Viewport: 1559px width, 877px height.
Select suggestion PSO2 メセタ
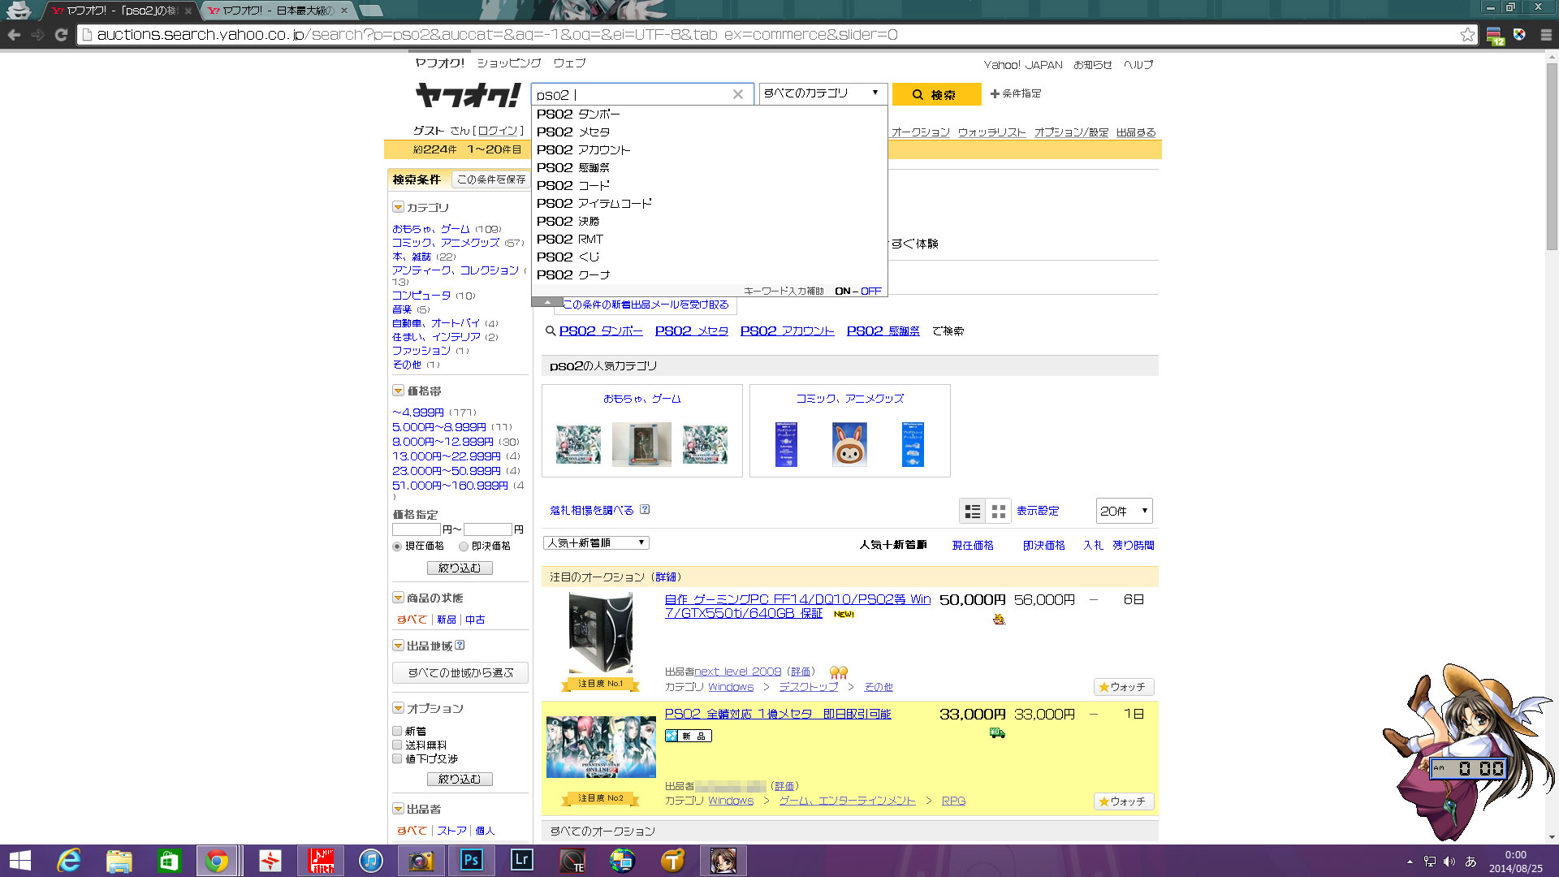[709, 132]
